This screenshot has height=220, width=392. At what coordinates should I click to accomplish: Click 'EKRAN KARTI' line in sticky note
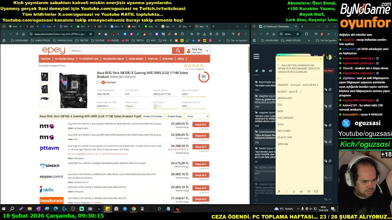tap(285, 98)
